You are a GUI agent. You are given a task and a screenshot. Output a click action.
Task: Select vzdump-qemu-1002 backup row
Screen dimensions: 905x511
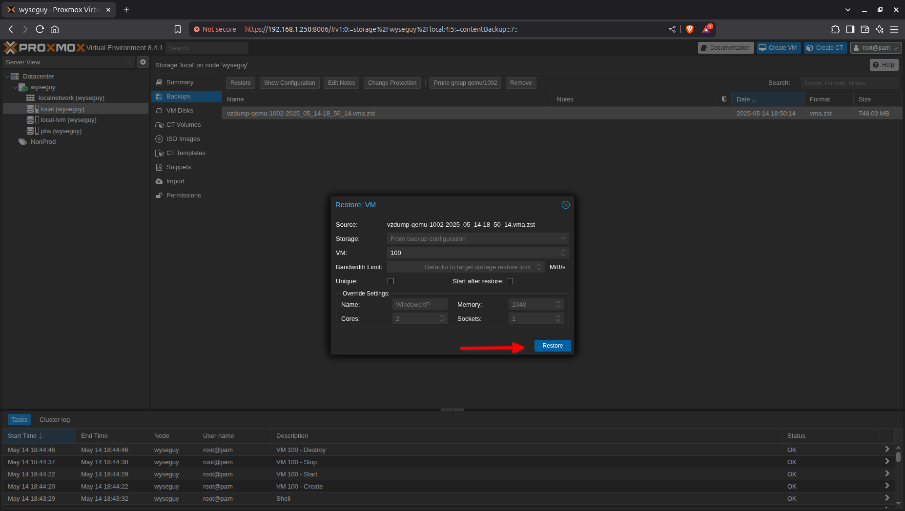[x=562, y=113]
